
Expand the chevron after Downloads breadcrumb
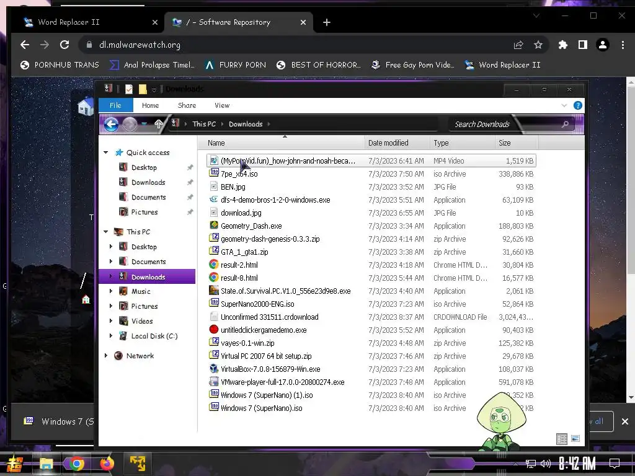269,124
